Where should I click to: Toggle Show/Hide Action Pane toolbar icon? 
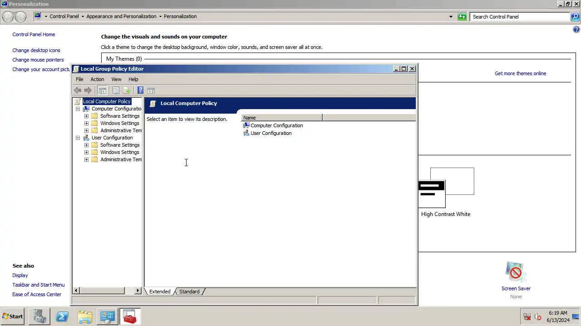151,91
